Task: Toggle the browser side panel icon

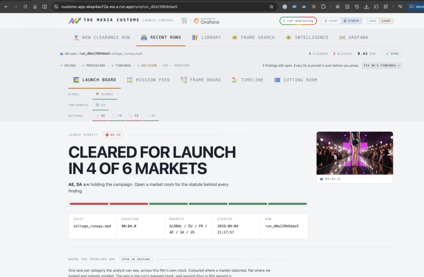Action: [x=45, y=6]
